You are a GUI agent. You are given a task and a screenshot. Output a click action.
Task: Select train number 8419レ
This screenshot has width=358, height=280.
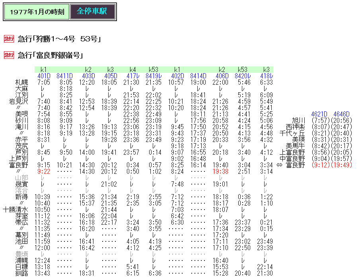click(x=154, y=76)
